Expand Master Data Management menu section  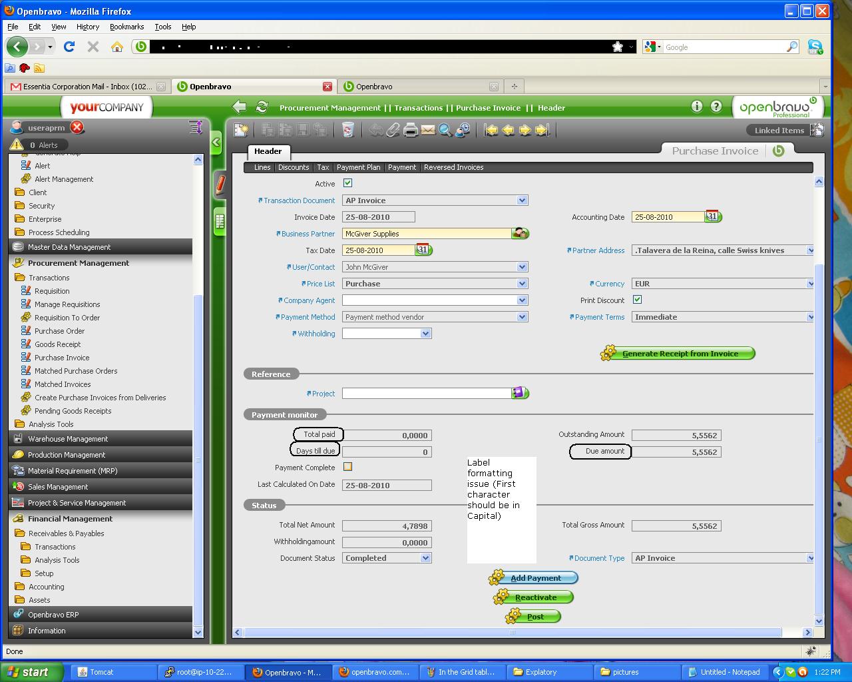coord(101,247)
